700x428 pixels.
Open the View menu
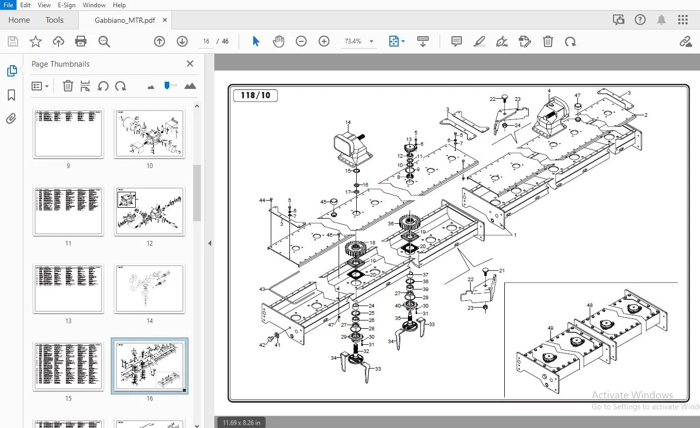point(45,5)
